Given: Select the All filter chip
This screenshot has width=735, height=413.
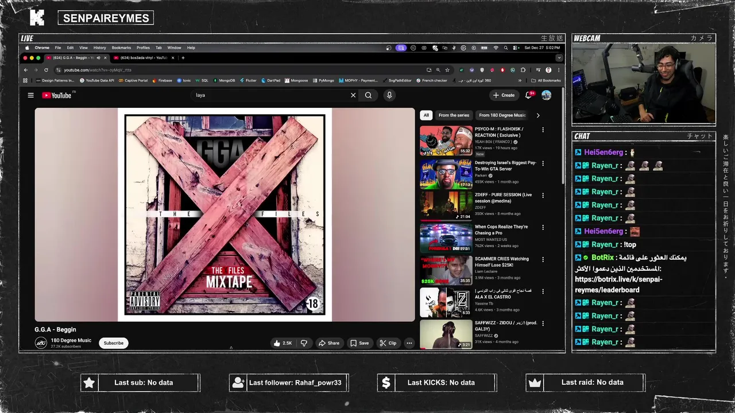Looking at the screenshot, I should pyautogui.click(x=426, y=115).
